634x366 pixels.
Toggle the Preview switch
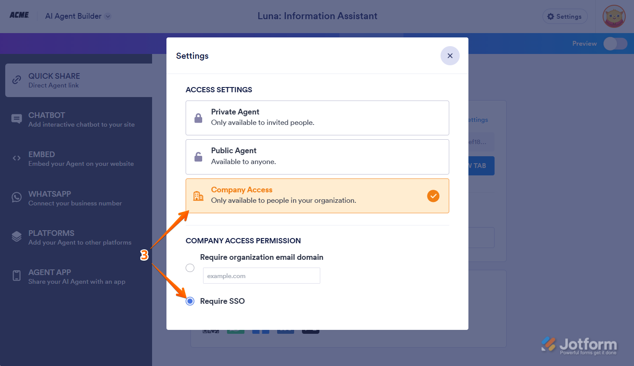click(x=615, y=44)
